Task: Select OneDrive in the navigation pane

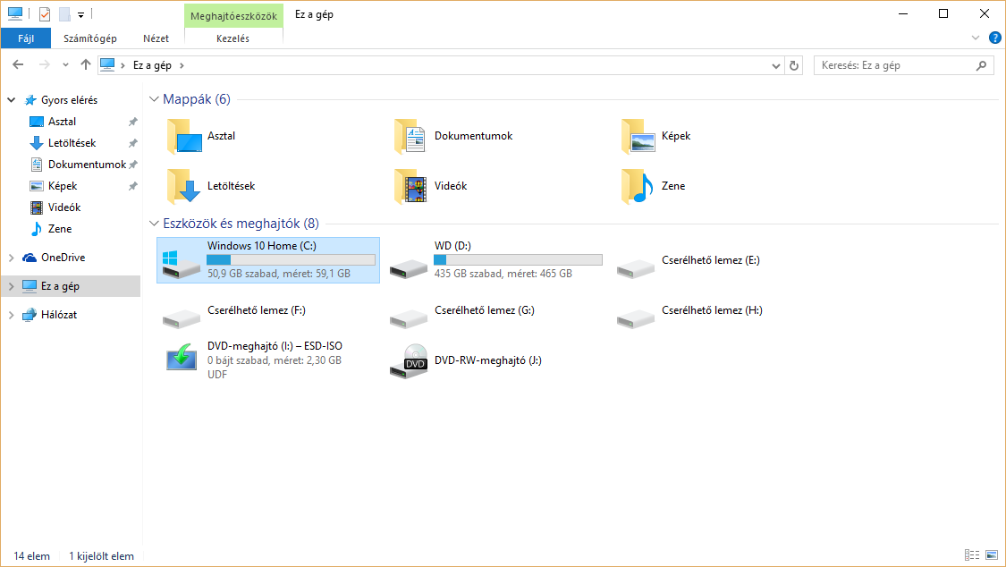Action: coord(63,258)
